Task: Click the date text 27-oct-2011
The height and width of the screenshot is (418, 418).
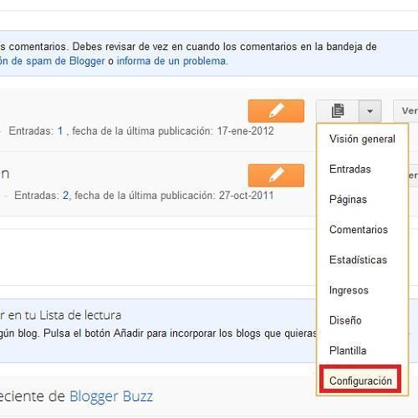Action: [247, 196]
